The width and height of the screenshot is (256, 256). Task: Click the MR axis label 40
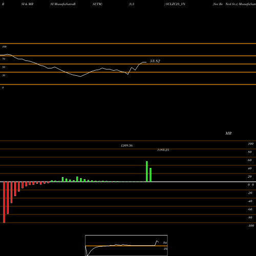point(250,168)
